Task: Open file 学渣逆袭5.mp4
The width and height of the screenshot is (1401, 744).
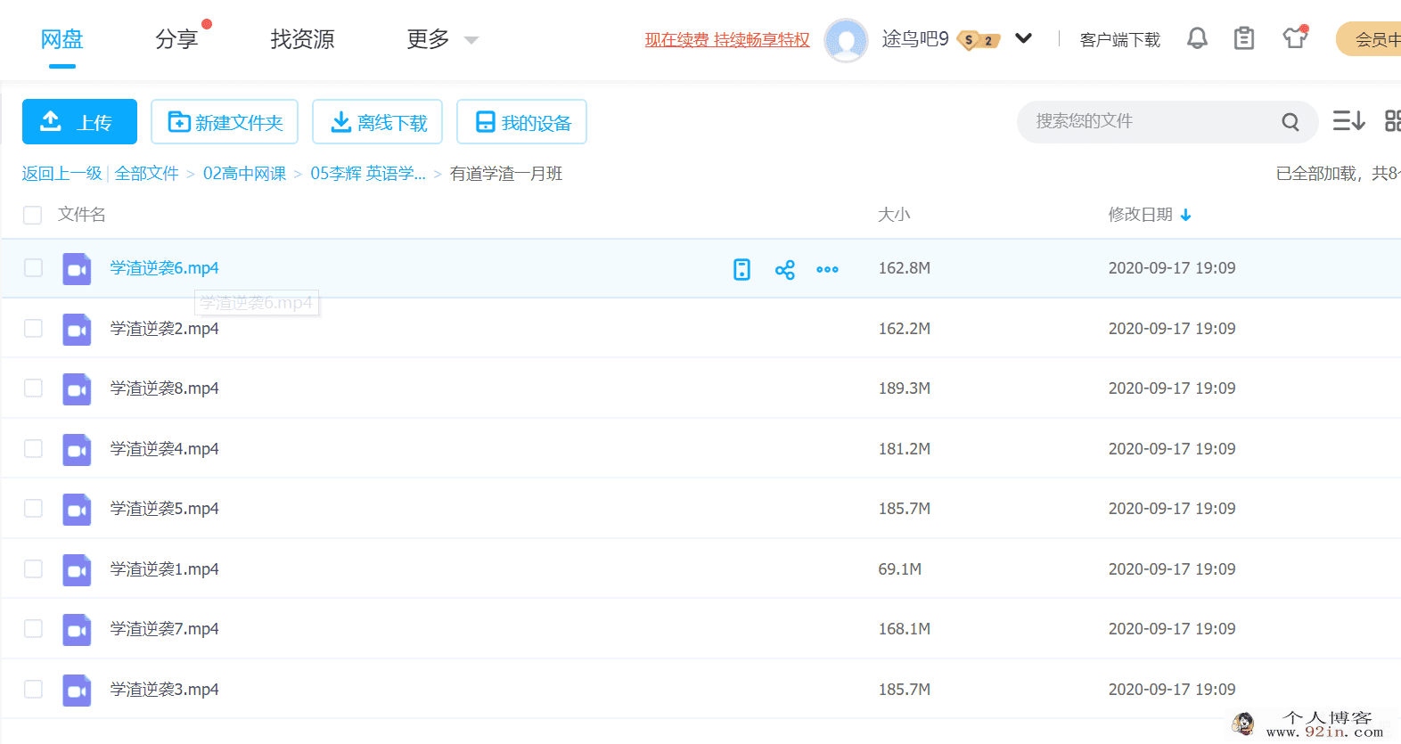Action: click(x=164, y=509)
